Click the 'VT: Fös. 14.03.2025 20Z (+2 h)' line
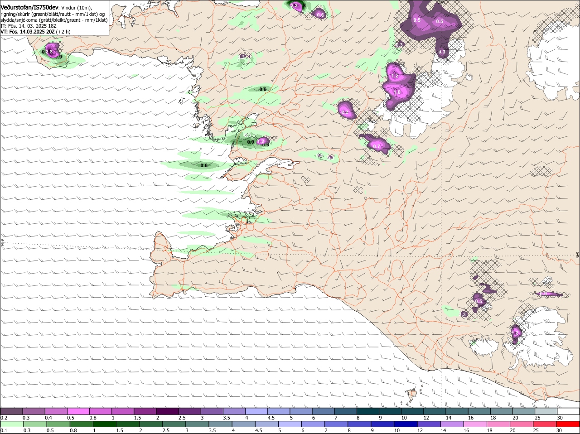This screenshot has width=580, height=434. [35, 32]
